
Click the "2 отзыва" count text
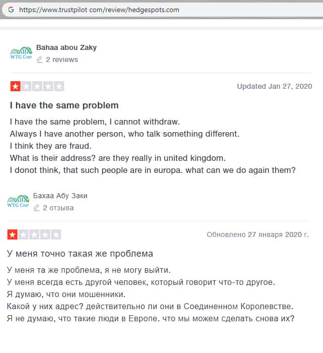(x=58, y=208)
